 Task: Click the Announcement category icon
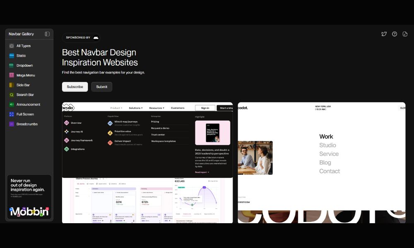coord(12,104)
